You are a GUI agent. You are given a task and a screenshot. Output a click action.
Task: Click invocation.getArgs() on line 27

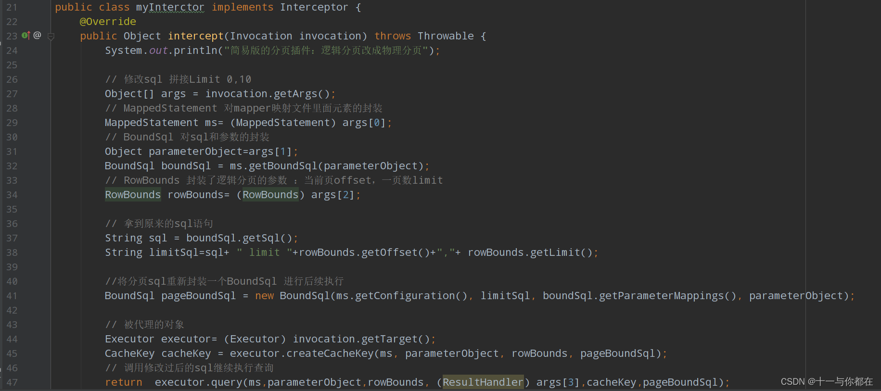pyautogui.click(x=268, y=94)
